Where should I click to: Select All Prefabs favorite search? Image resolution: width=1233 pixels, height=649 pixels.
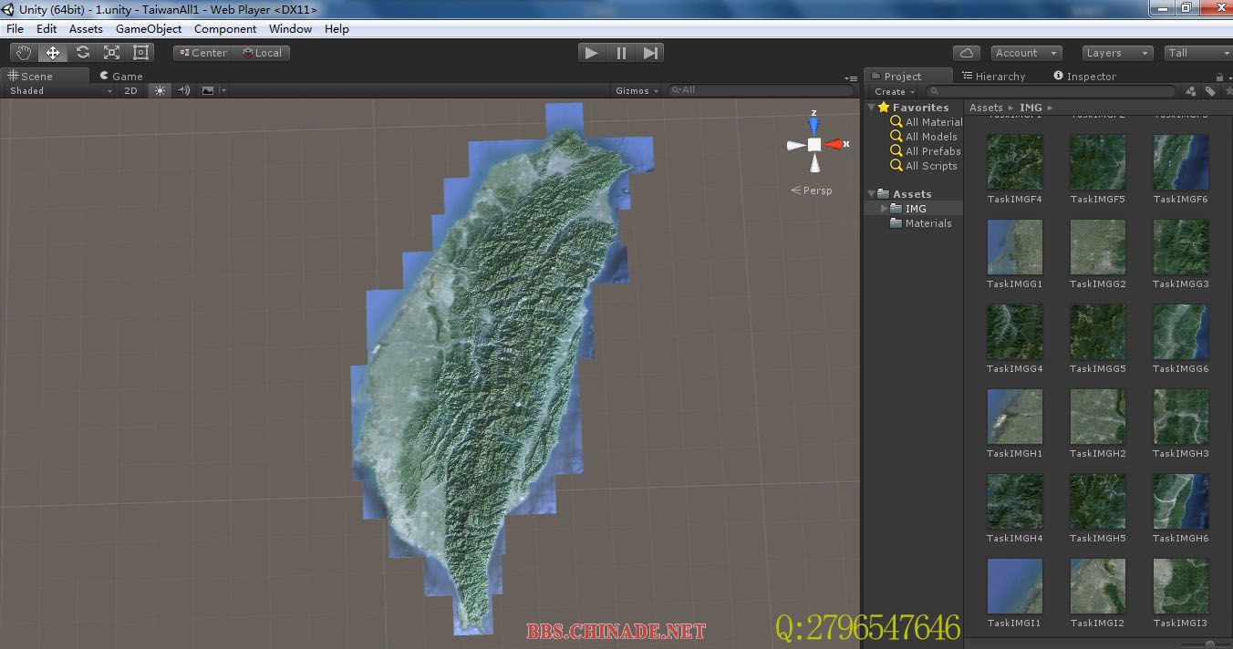(x=926, y=151)
